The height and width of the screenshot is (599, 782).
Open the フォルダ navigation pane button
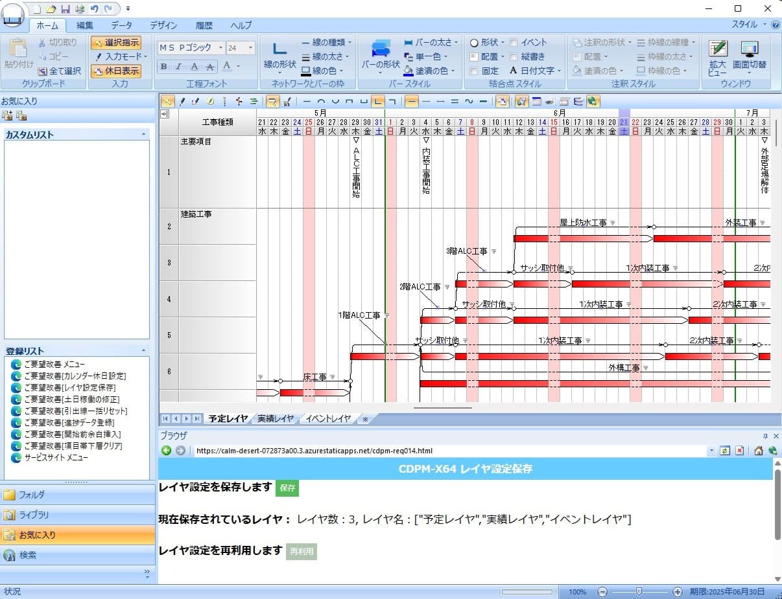coord(78,495)
